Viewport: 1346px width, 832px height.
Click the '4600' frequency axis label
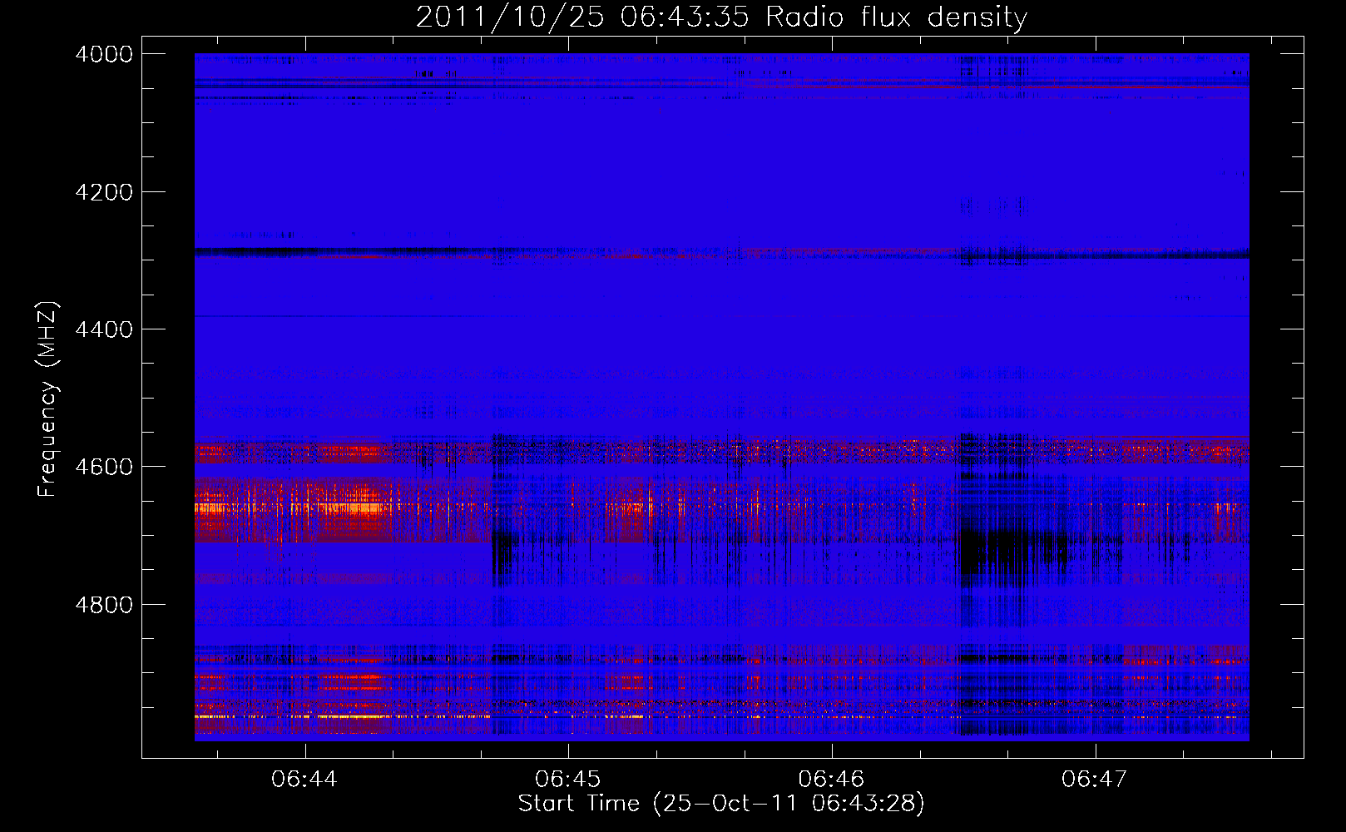tap(104, 467)
